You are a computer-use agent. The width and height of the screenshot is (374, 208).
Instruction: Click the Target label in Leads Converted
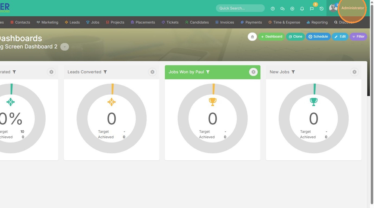pyautogui.click(x=103, y=132)
